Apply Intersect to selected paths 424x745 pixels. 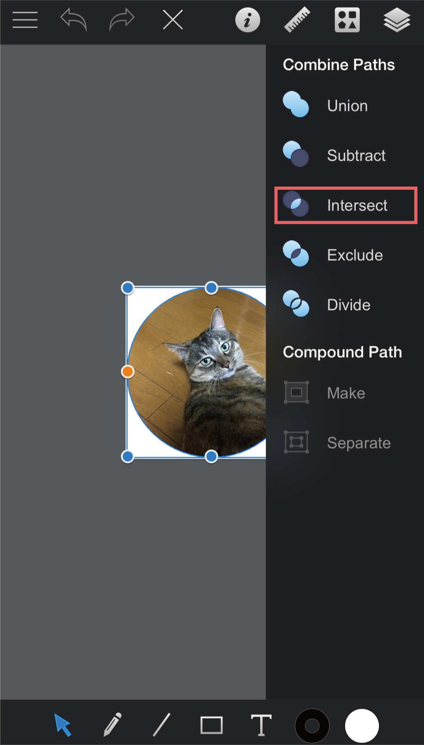coord(346,205)
